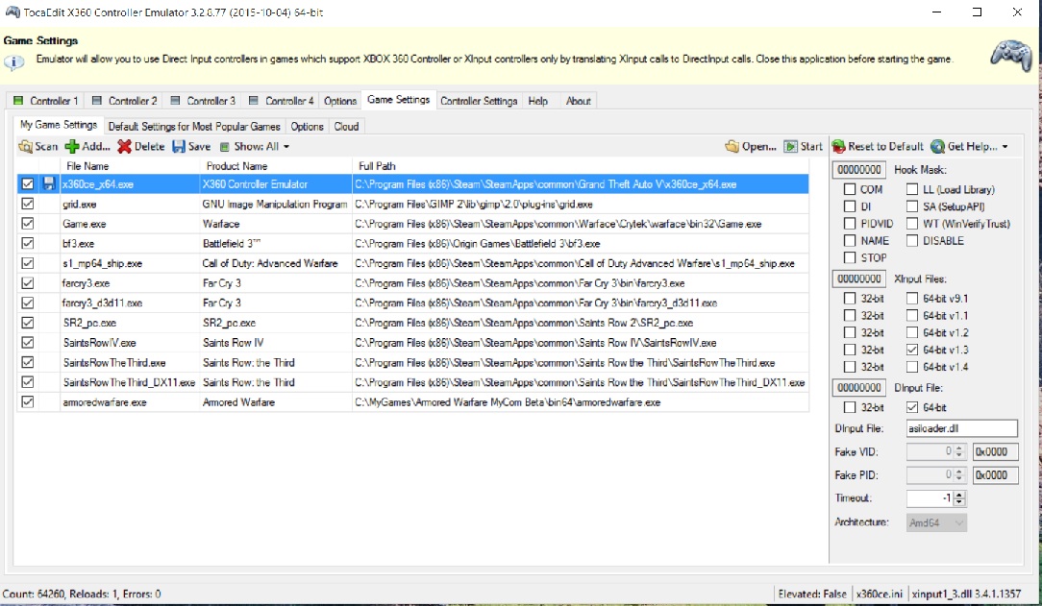This screenshot has height=606, width=1042.
Task: Open the Architecture Amd64 combo box
Action: [x=936, y=523]
